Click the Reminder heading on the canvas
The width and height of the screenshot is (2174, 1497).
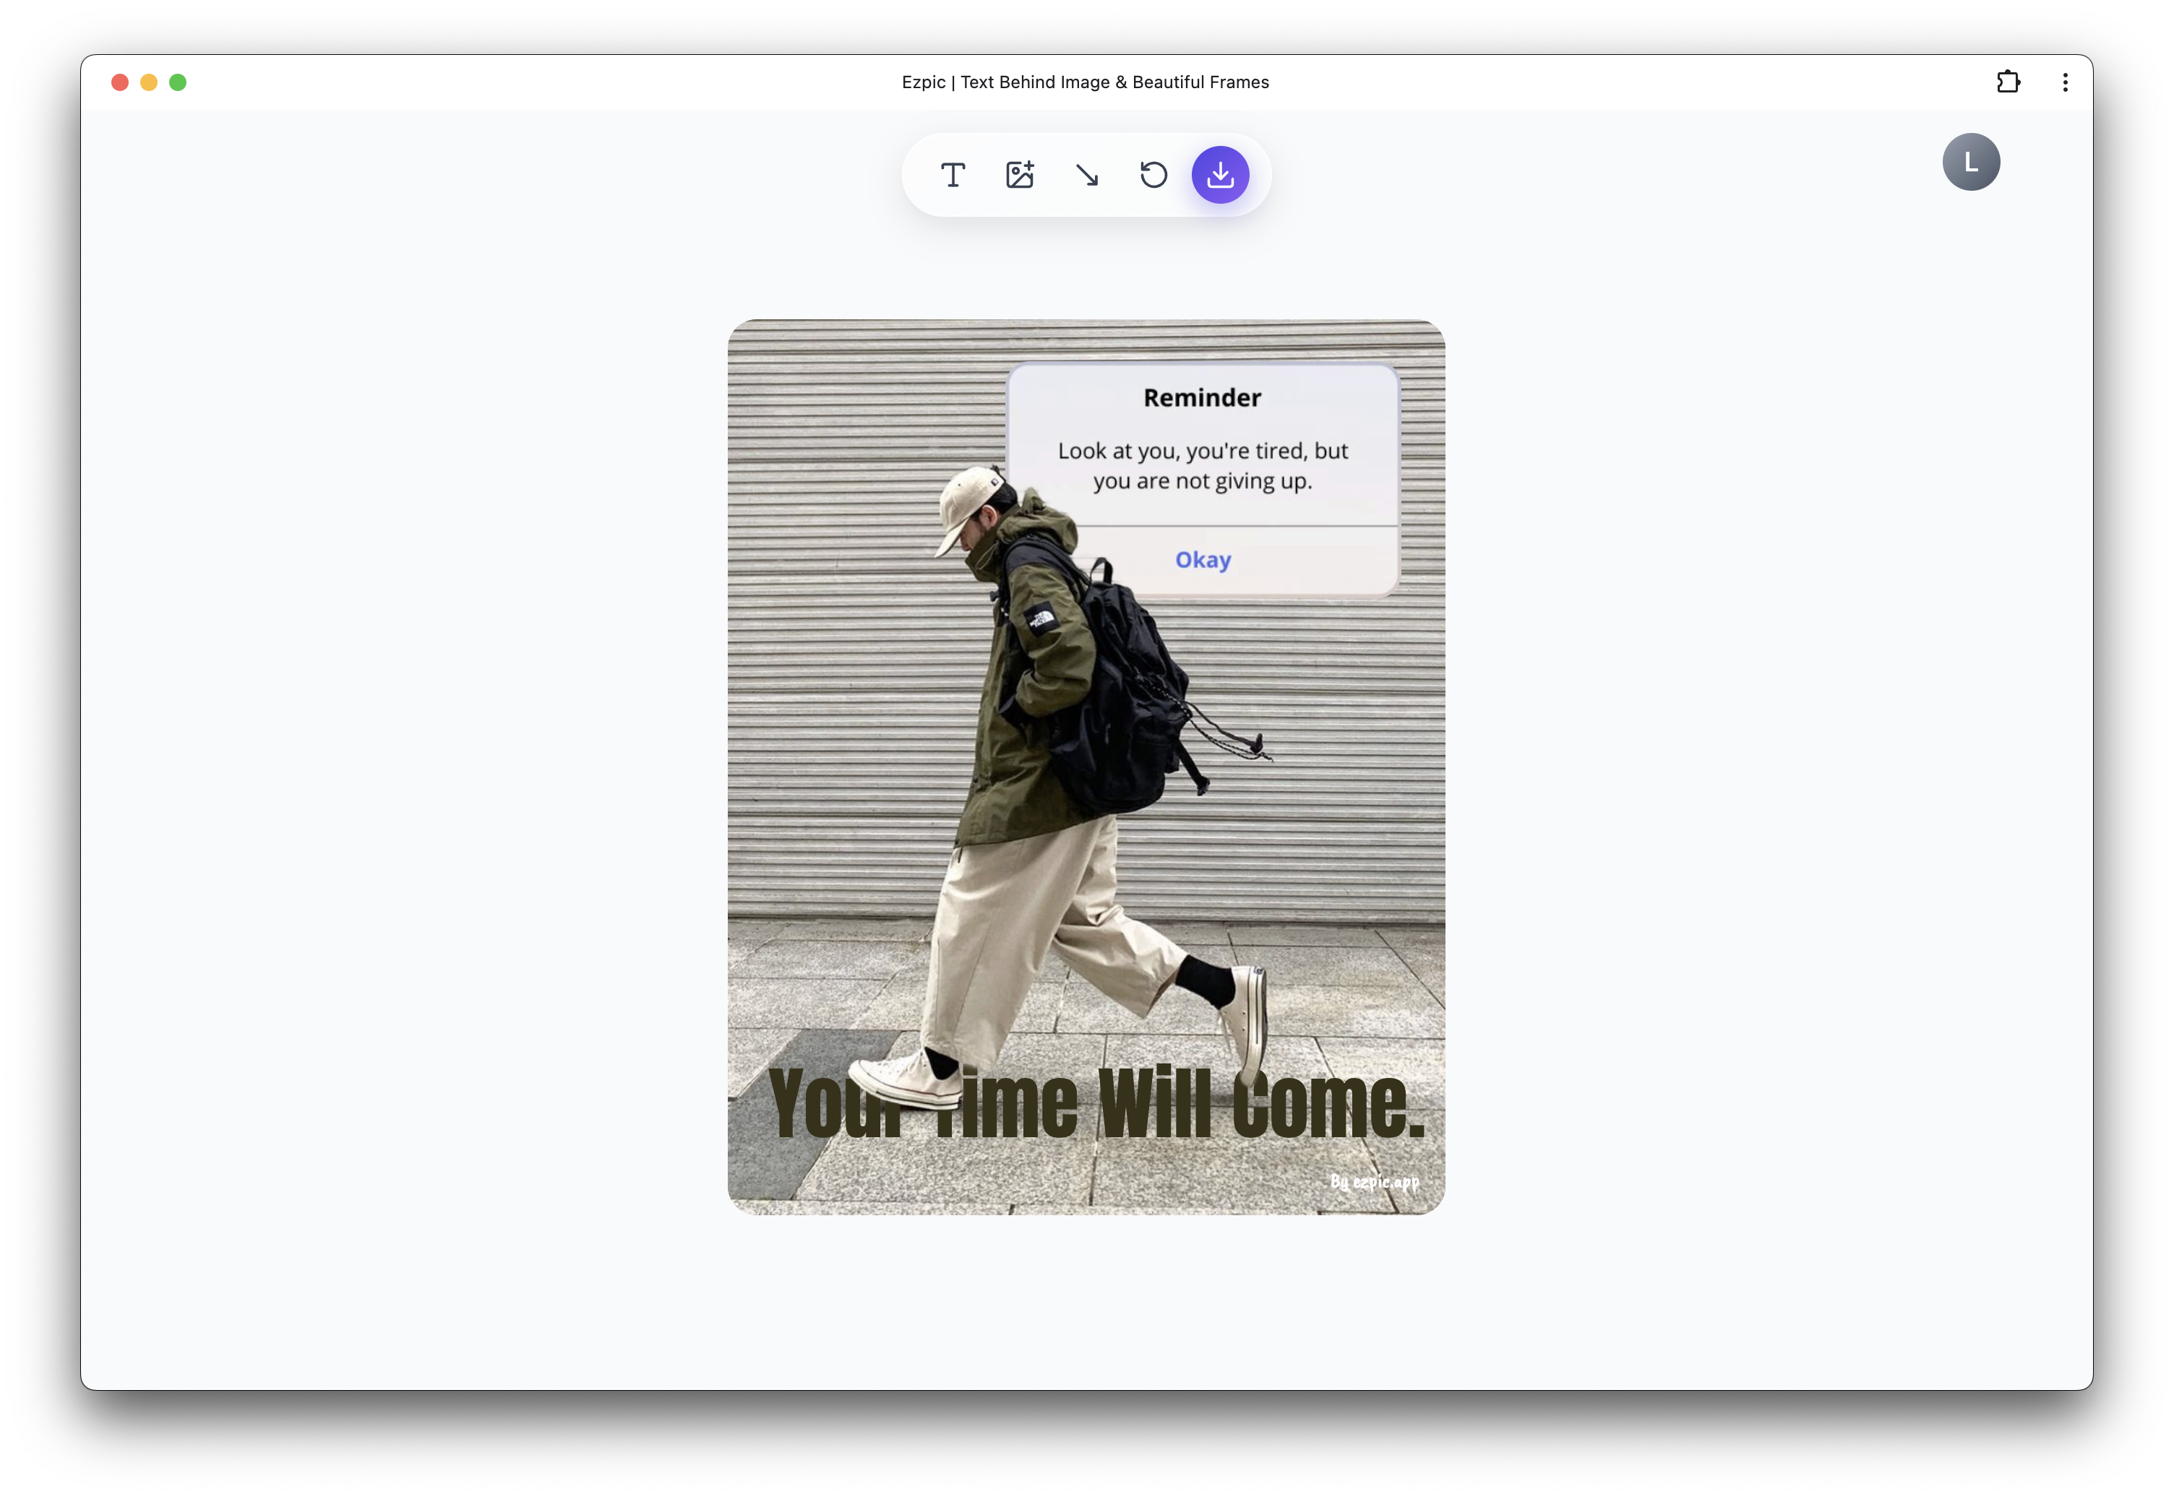click(x=1202, y=397)
